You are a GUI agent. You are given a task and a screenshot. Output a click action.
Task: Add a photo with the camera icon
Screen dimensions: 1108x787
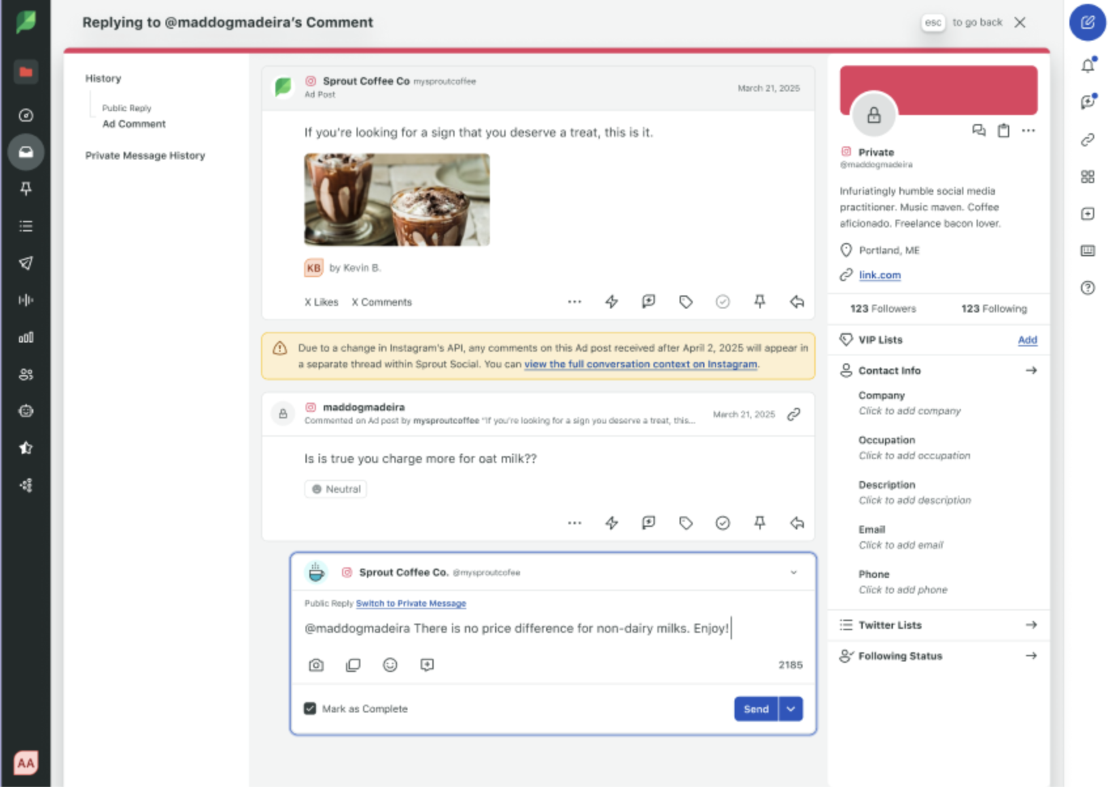coord(316,665)
